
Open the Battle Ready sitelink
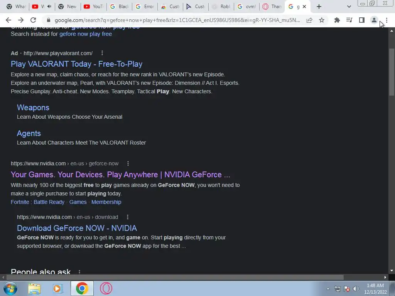[x=49, y=202]
